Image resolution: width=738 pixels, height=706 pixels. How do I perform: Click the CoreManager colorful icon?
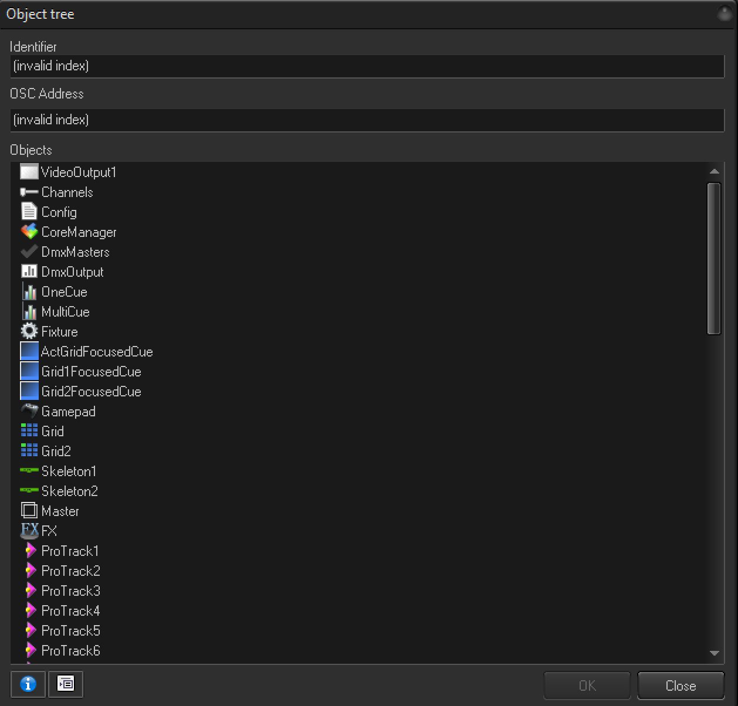pos(29,232)
